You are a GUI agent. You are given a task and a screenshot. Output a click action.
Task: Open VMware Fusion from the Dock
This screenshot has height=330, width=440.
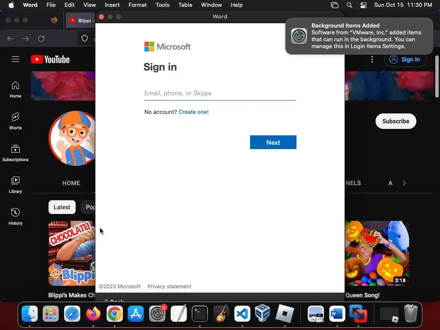point(358,313)
